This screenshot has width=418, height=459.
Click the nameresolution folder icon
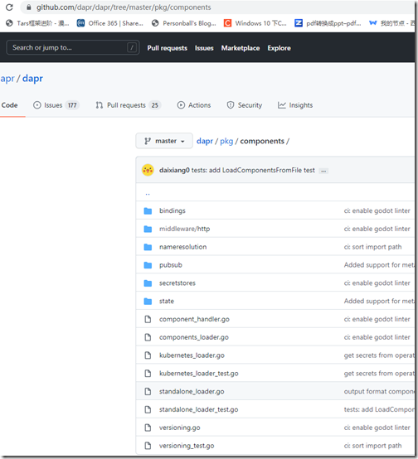pyautogui.click(x=148, y=247)
